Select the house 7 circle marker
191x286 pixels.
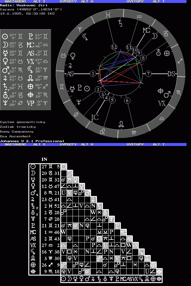148,74
